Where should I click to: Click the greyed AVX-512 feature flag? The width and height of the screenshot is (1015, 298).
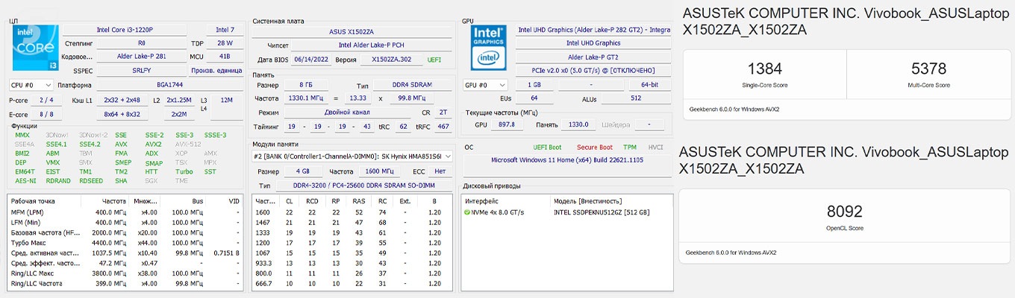[x=188, y=144]
